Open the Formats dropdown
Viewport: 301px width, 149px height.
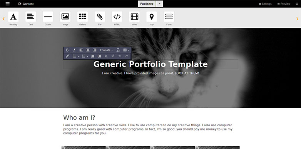106,50
